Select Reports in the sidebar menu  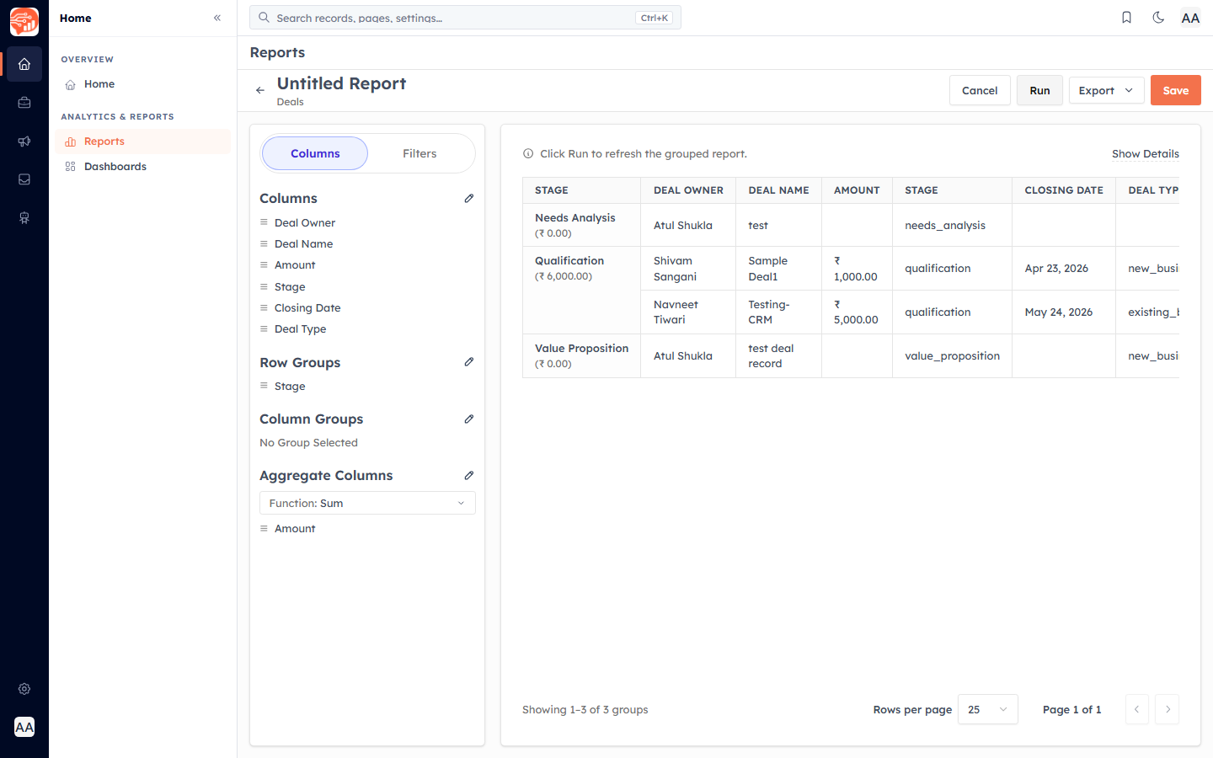(x=142, y=141)
